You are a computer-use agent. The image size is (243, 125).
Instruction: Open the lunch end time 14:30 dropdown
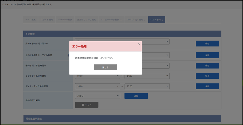click(147, 76)
